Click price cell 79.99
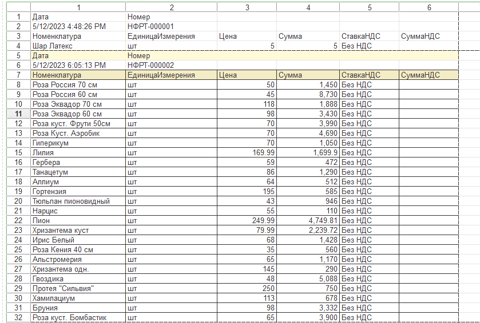 tap(247, 230)
